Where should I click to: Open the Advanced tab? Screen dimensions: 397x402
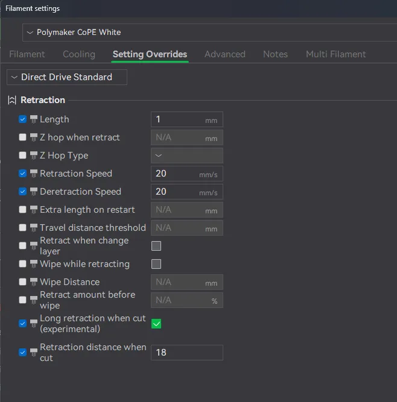tap(225, 54)
